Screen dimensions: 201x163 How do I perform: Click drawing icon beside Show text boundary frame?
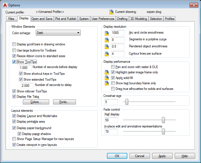106,83
